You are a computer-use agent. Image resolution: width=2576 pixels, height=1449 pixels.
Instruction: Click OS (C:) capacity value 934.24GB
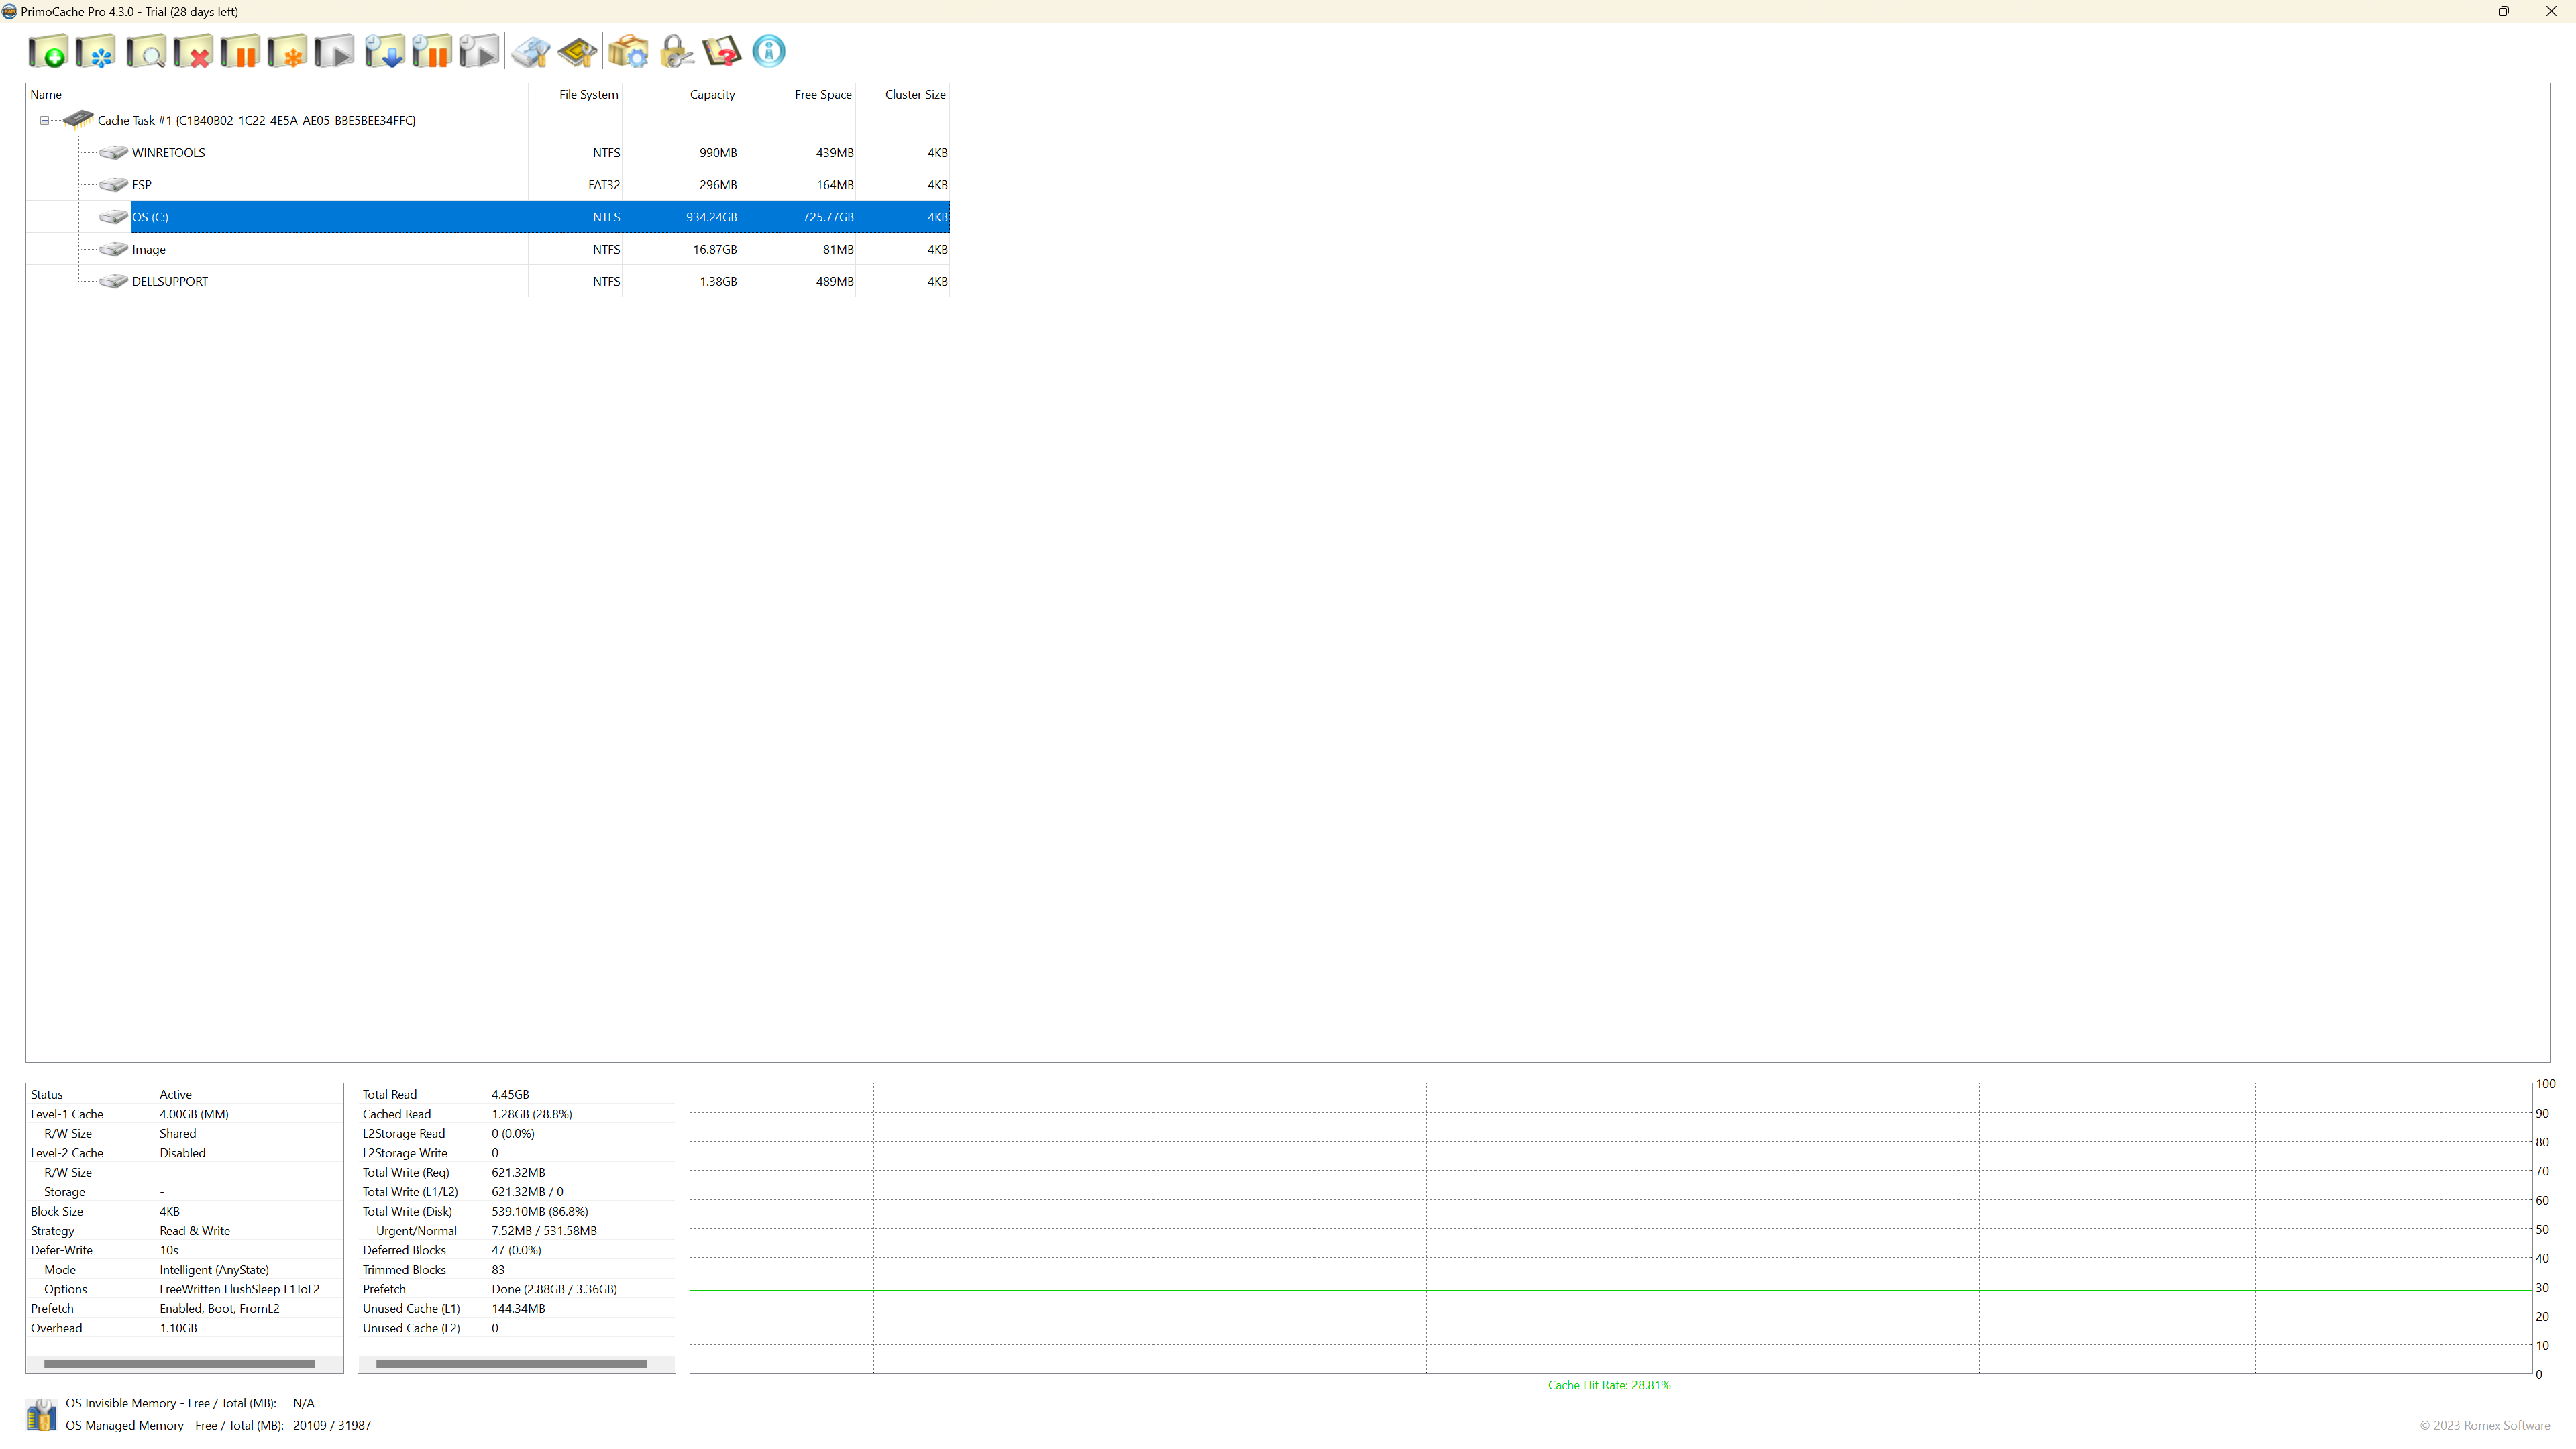[x=711, y=217]
